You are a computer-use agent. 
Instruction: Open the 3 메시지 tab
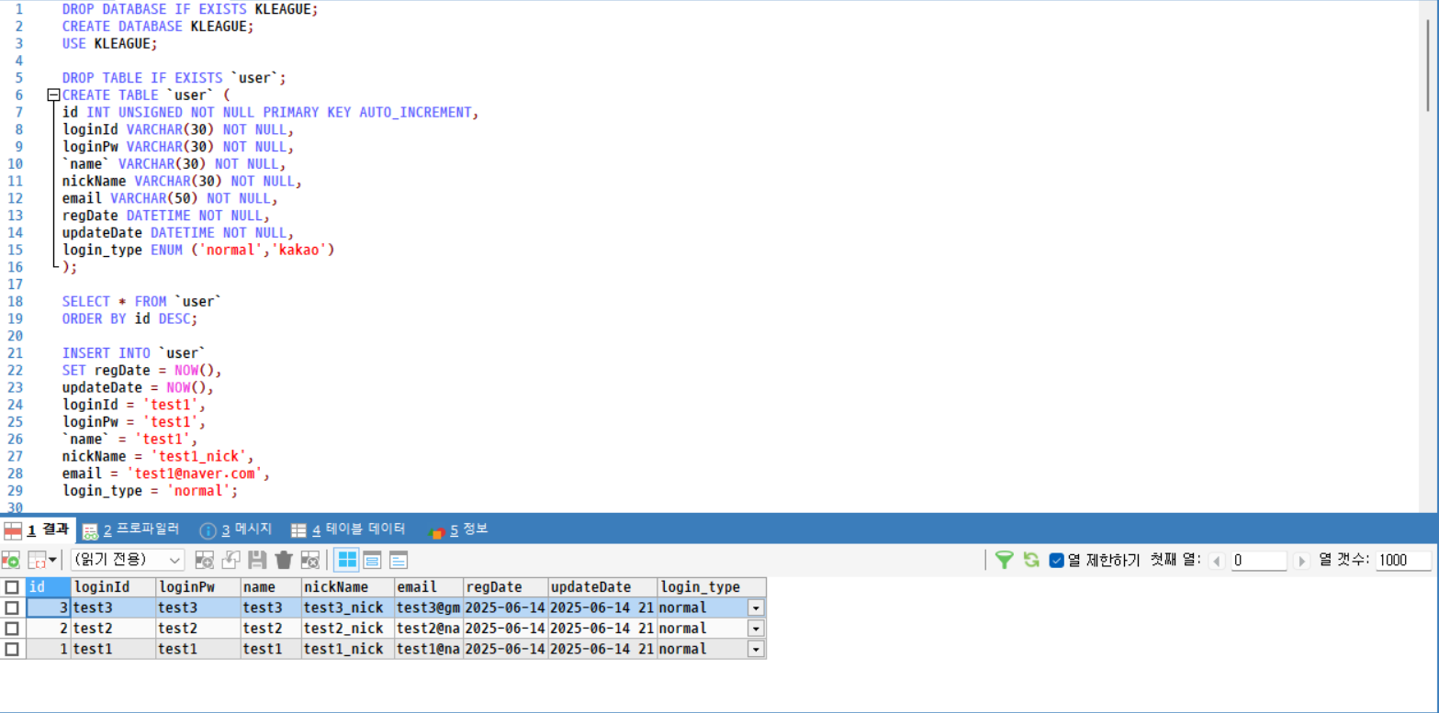tap(235, 529)
